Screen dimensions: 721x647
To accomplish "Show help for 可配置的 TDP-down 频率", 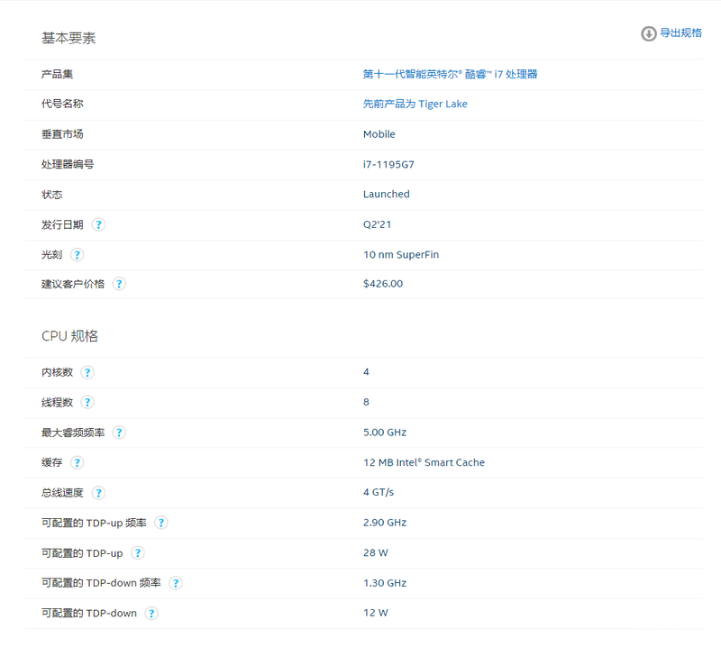I will click(x=175, y=583).
